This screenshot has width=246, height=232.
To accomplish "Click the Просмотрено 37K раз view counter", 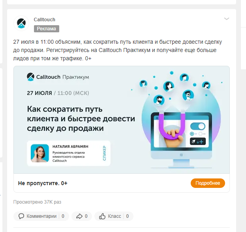I will (x=37, y=202).
